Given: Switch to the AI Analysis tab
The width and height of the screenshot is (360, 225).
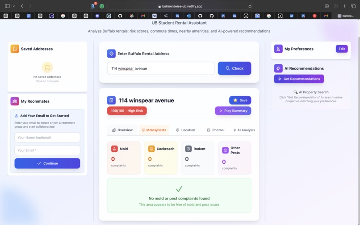Looking at the screenshot, I should [x=244, y=130].
